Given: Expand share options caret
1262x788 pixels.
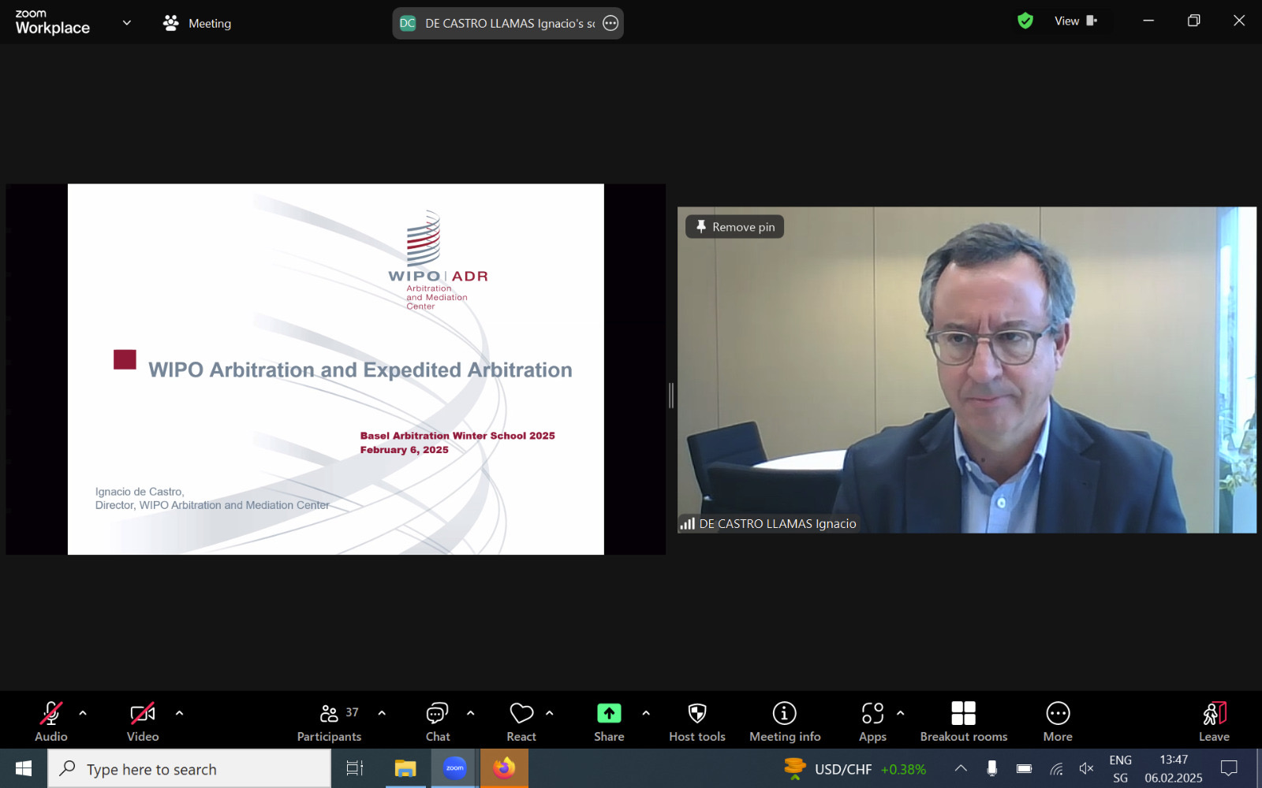Looking at the screenshot, I should click(x=646, y=713).
